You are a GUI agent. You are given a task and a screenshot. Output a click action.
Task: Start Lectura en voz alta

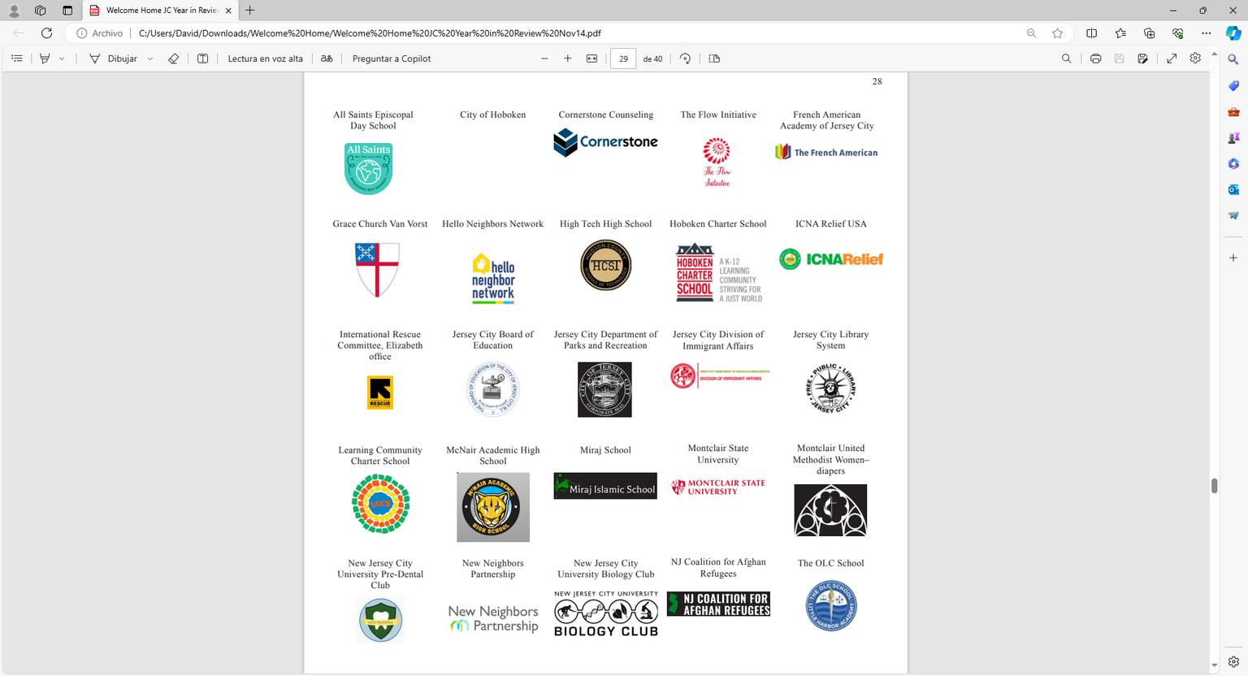tap(265, 58)
